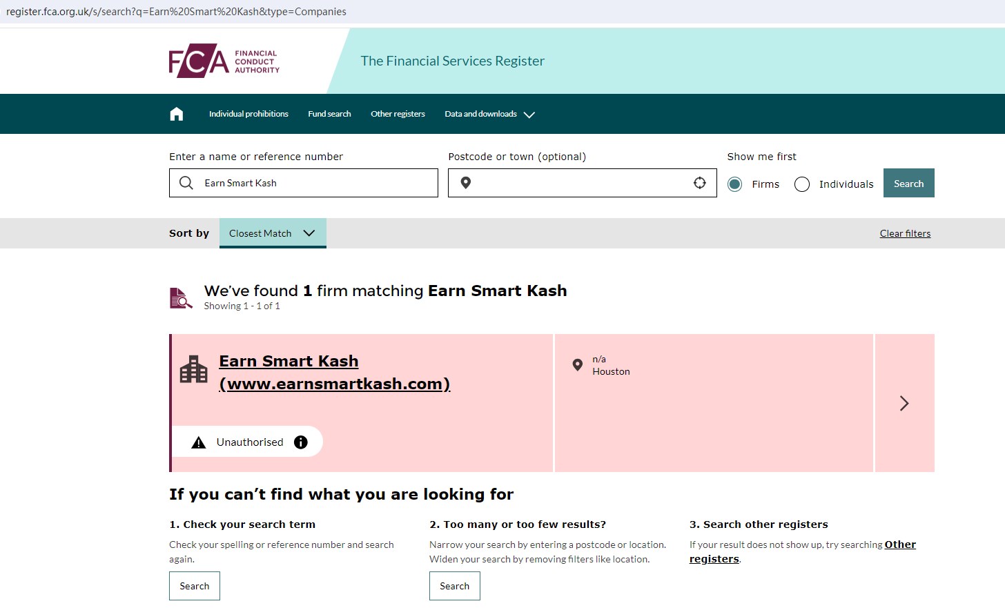Click Search under Too many or too few results
The height and width of the screenshot is (608, 1005).
[x=455, y=586]
